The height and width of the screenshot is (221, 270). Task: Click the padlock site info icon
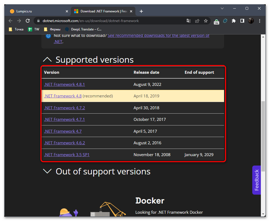[x=38, y=21]
